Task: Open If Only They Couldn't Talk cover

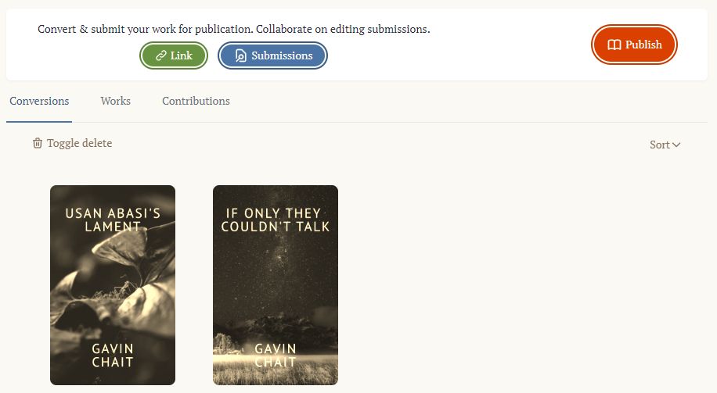Action: (276, 285)
